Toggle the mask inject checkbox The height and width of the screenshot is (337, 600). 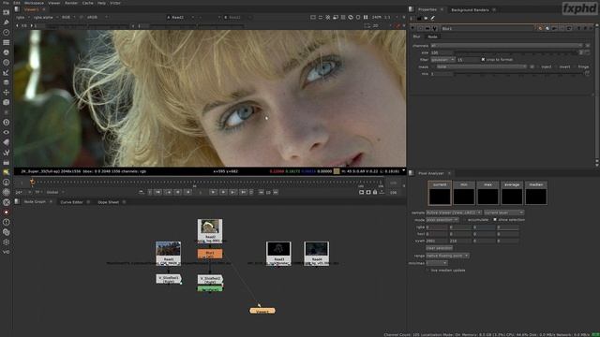[x=538, y=66]
